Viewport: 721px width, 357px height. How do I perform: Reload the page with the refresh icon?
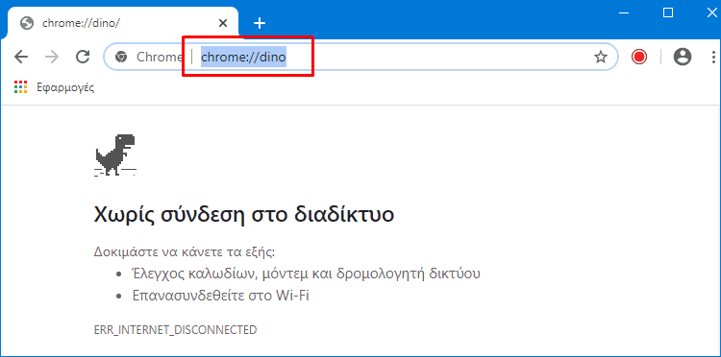pyautogui.click(x=83, y=57)
